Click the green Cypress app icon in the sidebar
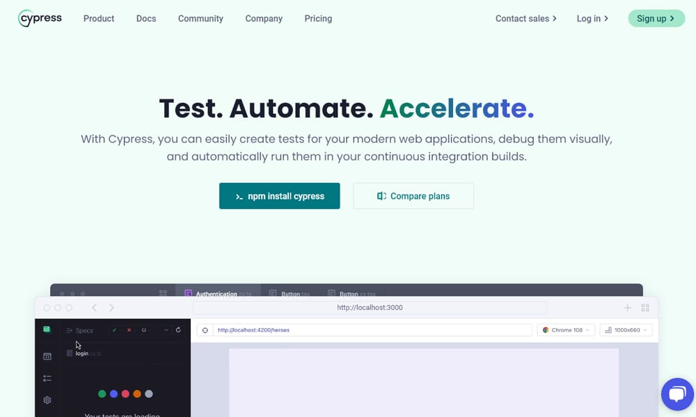 [47, 329]
